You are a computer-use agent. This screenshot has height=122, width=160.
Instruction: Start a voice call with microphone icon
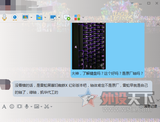4,17
